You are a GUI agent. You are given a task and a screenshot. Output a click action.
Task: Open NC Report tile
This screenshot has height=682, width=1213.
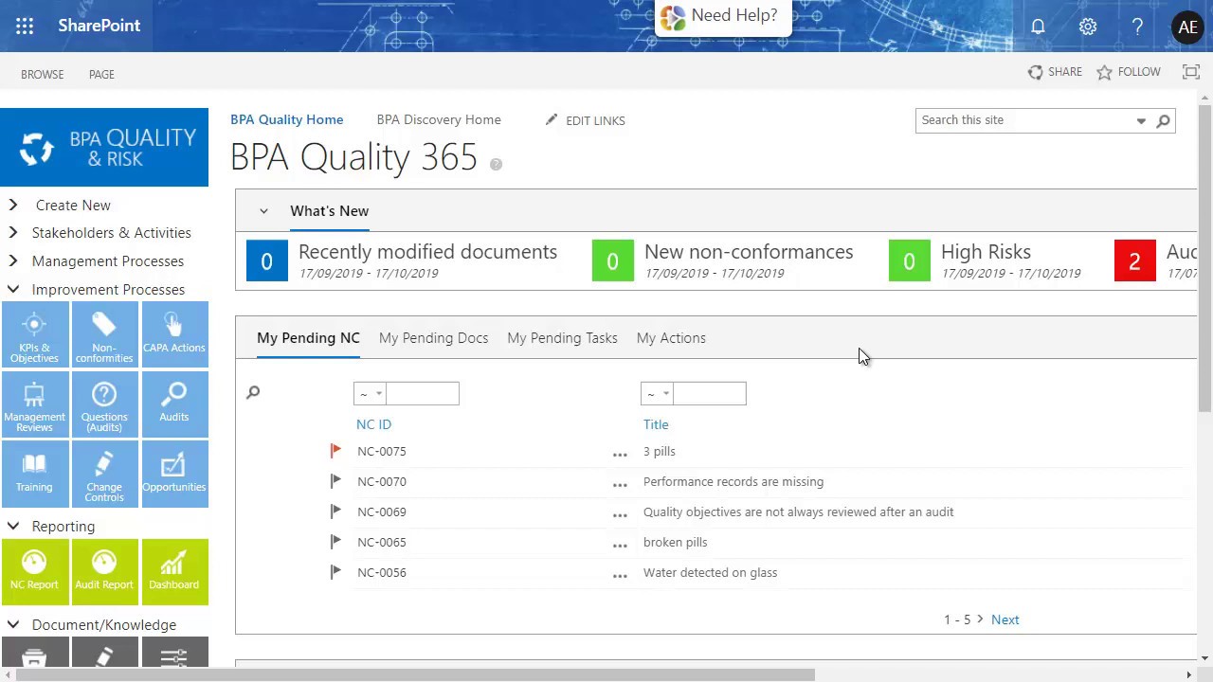pos(34,571)
